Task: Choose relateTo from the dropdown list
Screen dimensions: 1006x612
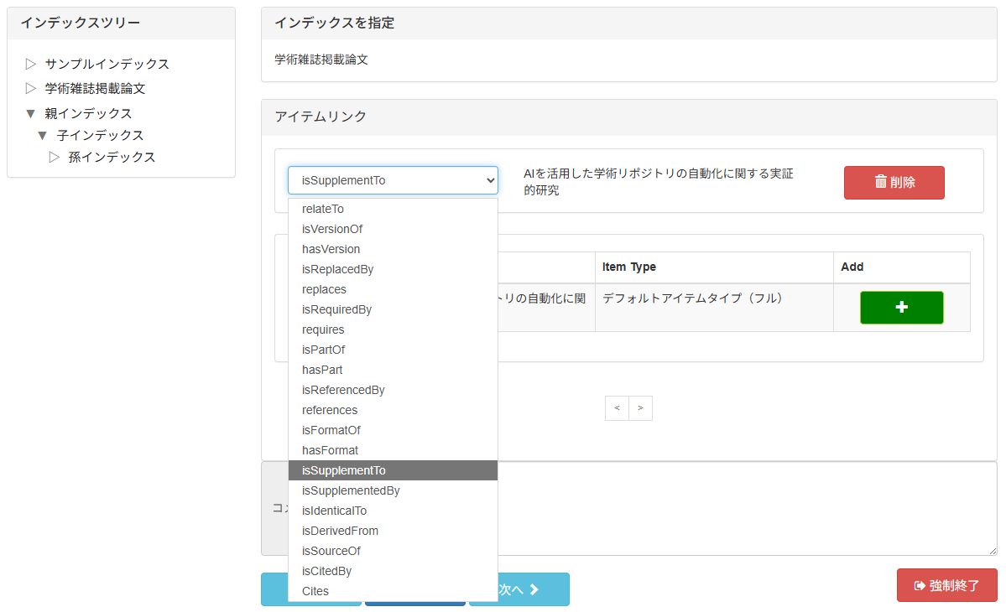Action: (323, 209)
